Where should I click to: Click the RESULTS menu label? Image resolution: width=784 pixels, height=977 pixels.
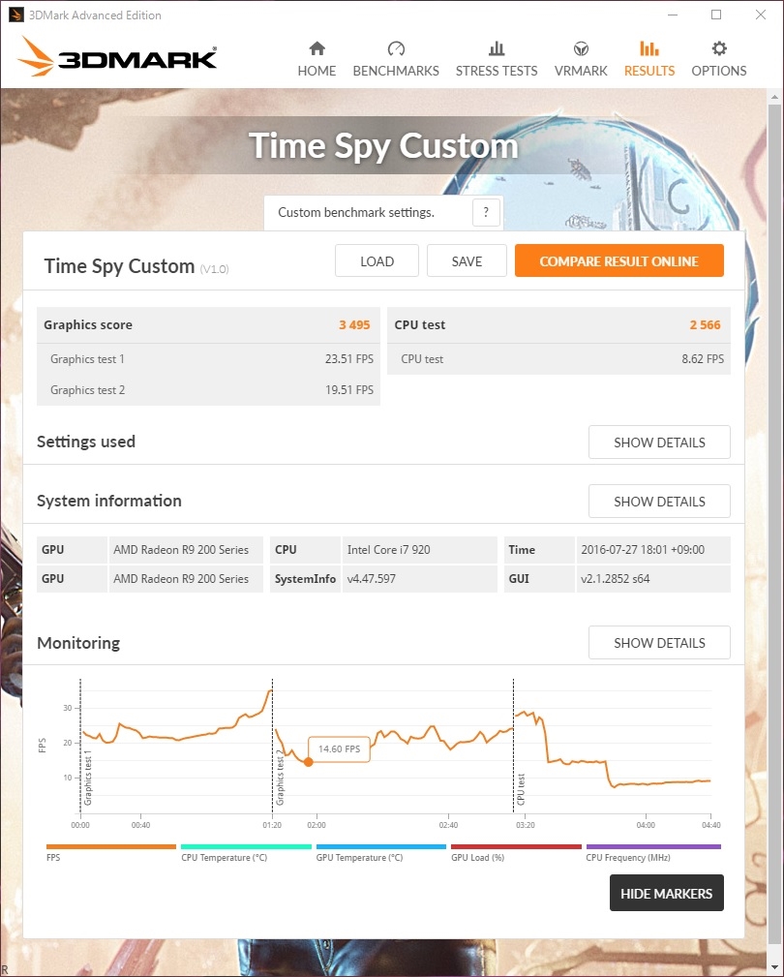point(649,71)
